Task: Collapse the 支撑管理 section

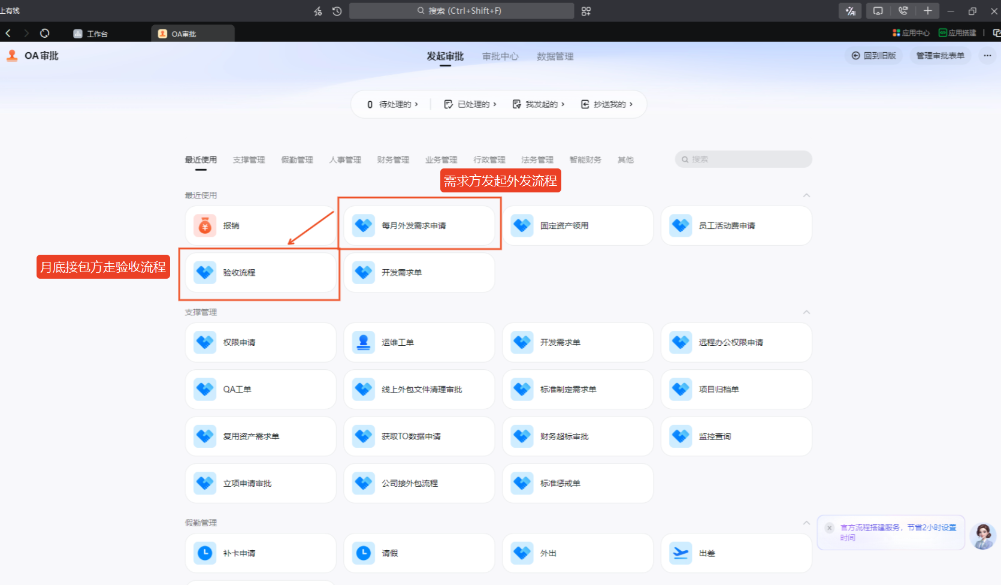Action: (806, 312)
